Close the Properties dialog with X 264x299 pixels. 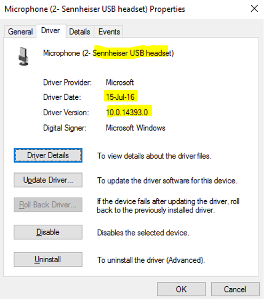pyautogui.click(x=254, y=9)
